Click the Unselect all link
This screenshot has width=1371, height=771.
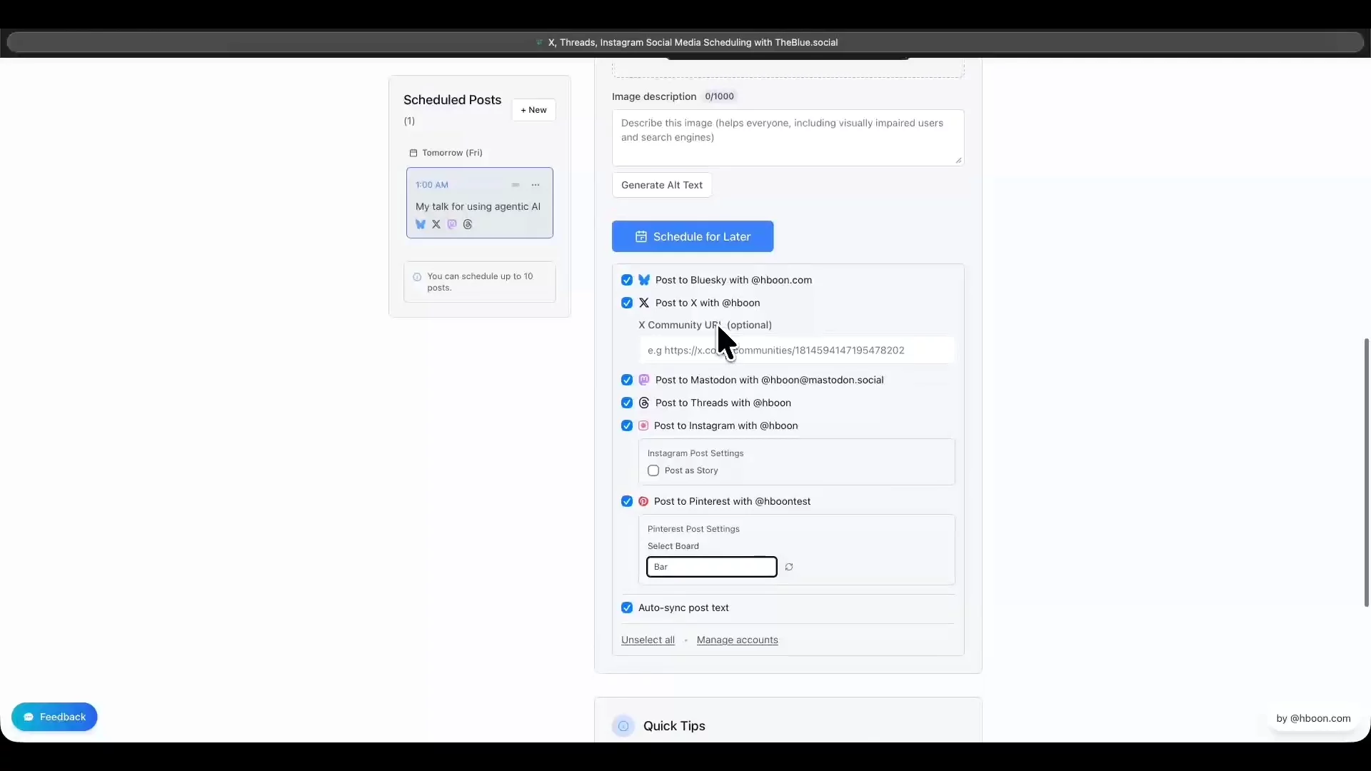[x=648, y=640]
